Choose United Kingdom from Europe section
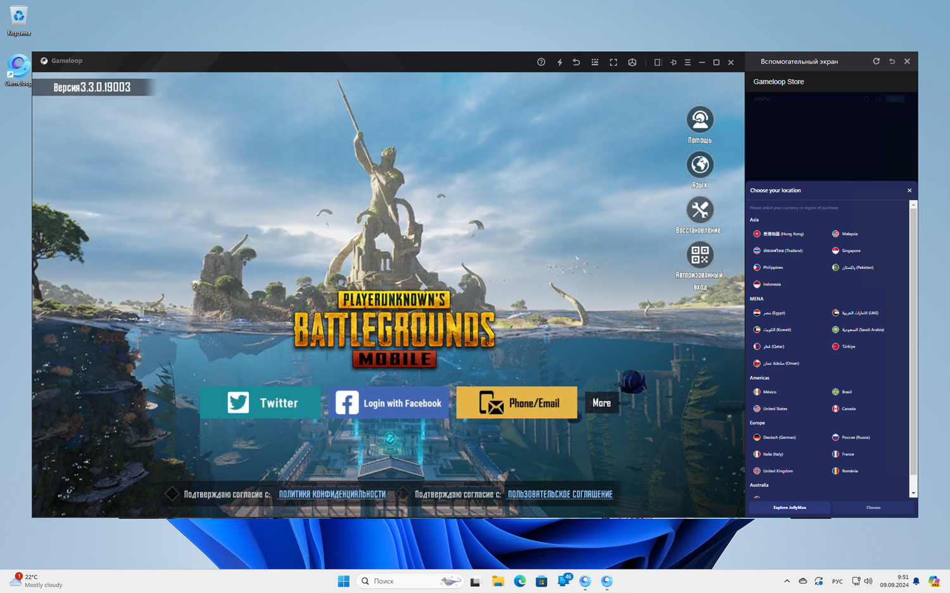Image resolution: width=950 pixels, height=593 pixels. (x=773, y=471)
